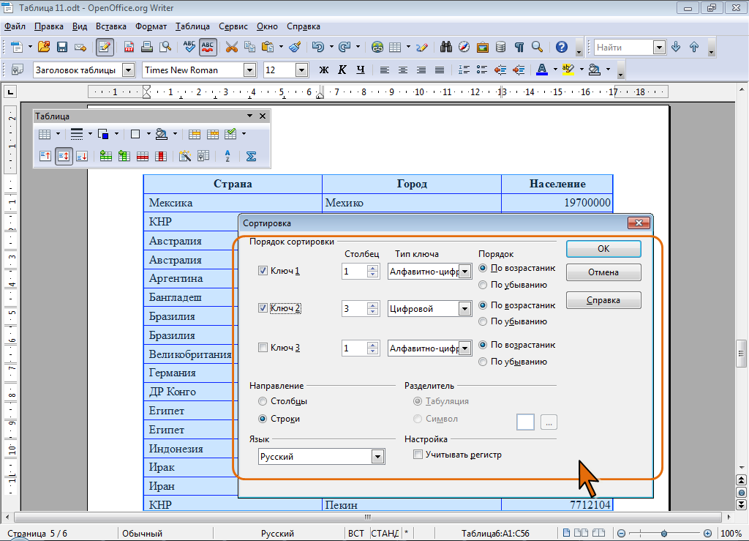Screen dimensions: 749x541
Task: Select Столбцы direction radio button
Action: [263, 401]
